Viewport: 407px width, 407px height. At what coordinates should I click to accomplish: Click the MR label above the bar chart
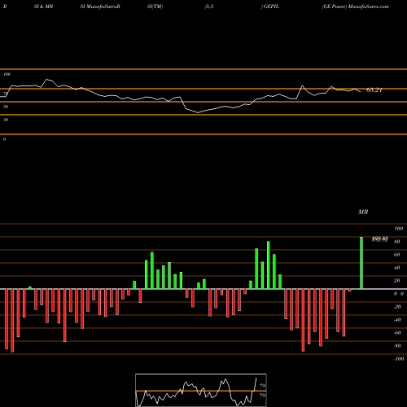click(363, 212)
